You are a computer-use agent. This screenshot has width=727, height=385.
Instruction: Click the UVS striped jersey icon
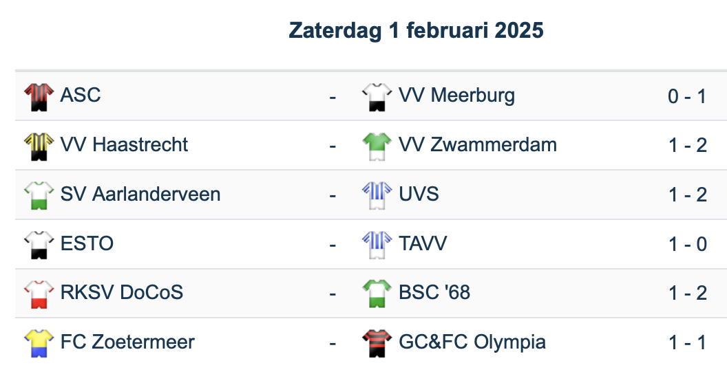(377, 195)
